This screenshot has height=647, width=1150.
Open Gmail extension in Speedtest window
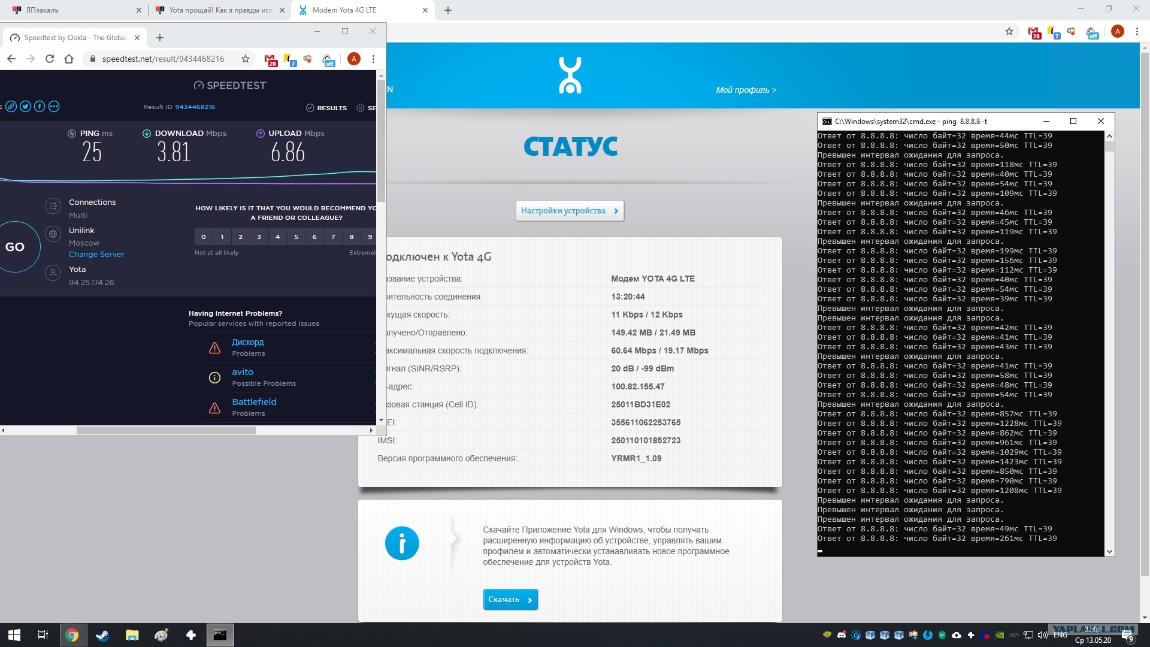pos(271,59)
